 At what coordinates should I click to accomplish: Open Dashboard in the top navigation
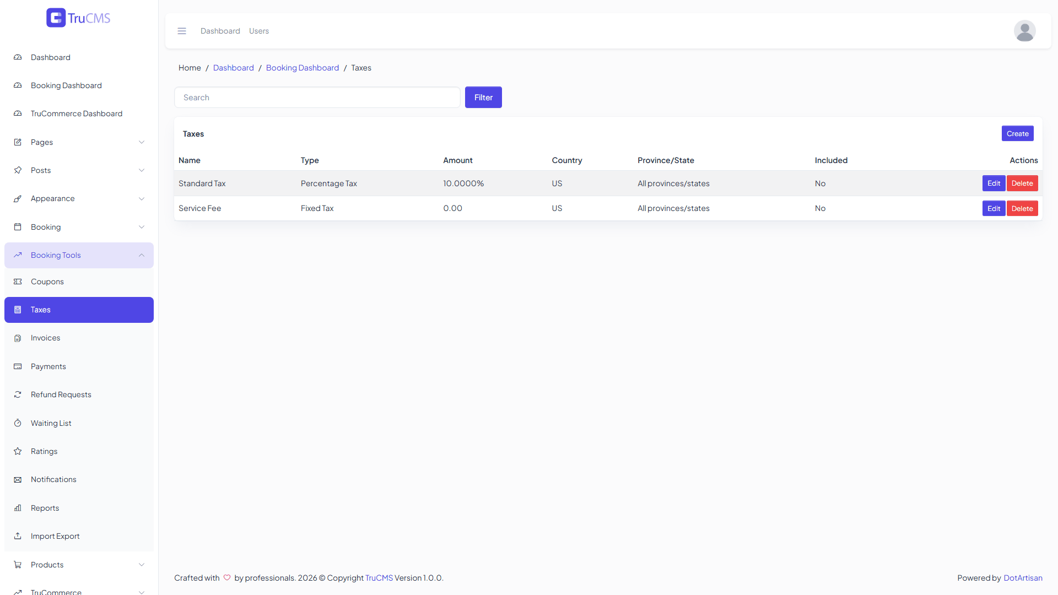pos(220,31)
